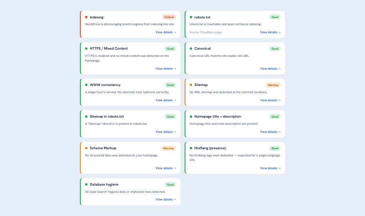Image resolution: width=365 pixels, height=216 pixels.
Task: Open Hreflang (presence) View details link
Action: point(270,168)
